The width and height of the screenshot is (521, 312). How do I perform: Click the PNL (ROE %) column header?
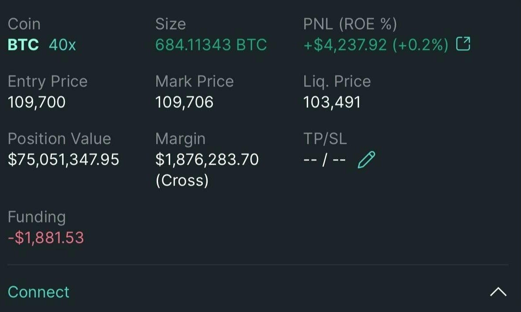point(350,24)
